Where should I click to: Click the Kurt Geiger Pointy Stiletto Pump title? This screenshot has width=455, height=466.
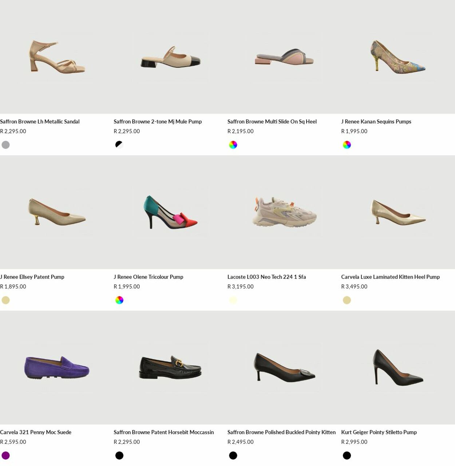click(x=379, y=433)
